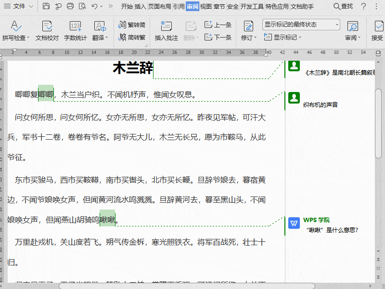Click the 查找 search box
Screen dimensions: 385x289
pyautogui.click(x=343, y=6)
